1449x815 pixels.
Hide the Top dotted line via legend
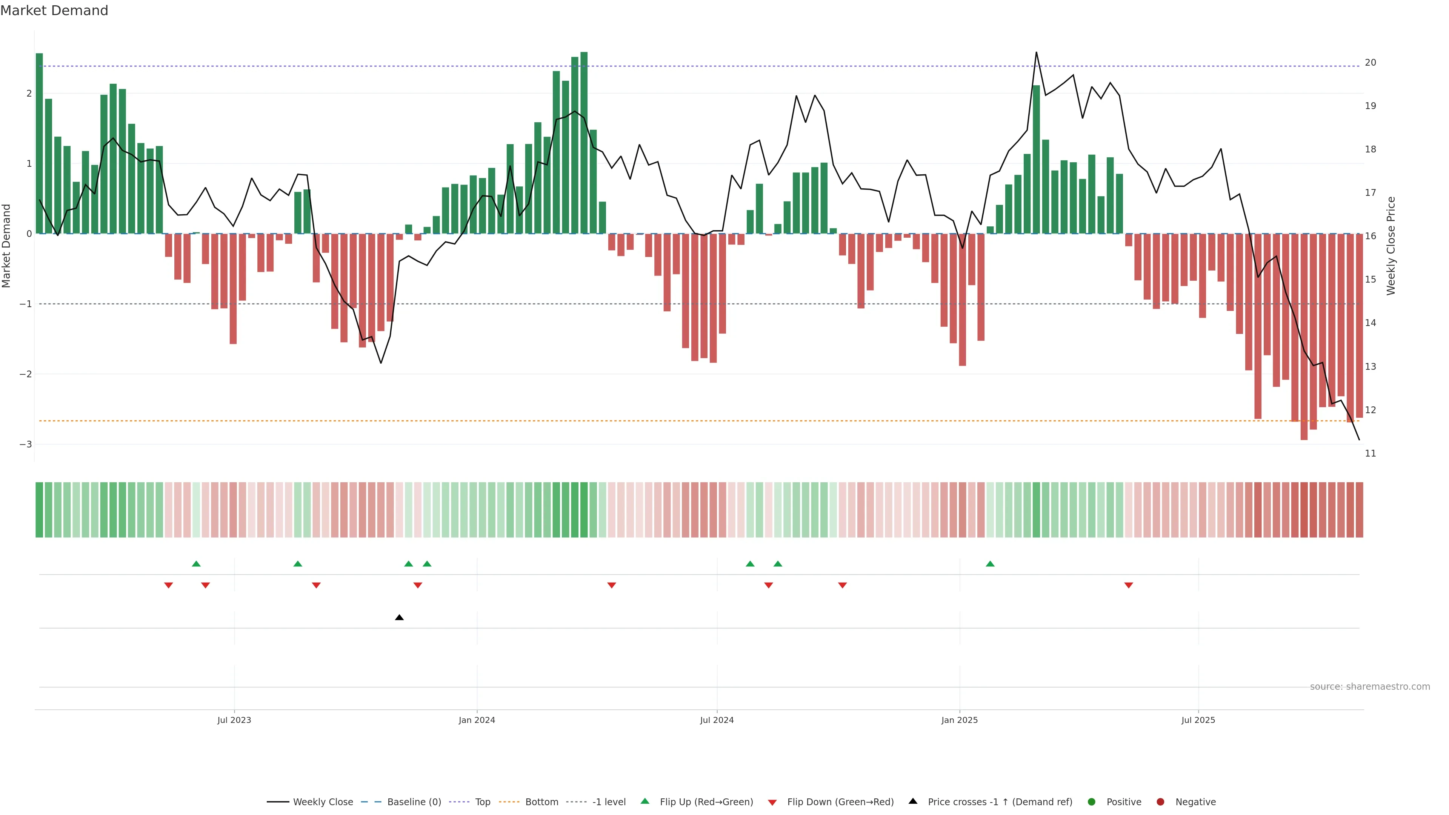(482, 802)
